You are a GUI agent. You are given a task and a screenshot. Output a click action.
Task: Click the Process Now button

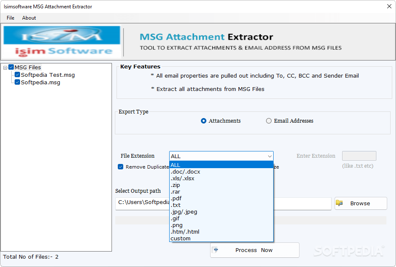[x=254, y=250]
